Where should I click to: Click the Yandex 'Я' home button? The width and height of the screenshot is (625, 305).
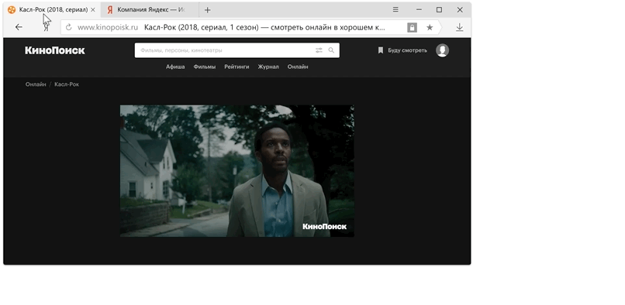point(47,27)
